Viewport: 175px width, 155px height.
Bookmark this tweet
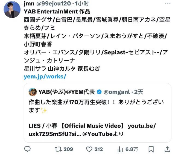click(151, 149)
